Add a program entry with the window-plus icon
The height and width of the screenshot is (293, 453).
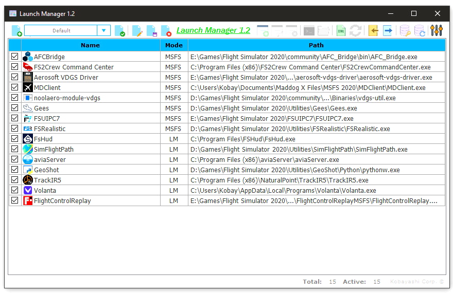pyautogui.click(x=263, y=30)
